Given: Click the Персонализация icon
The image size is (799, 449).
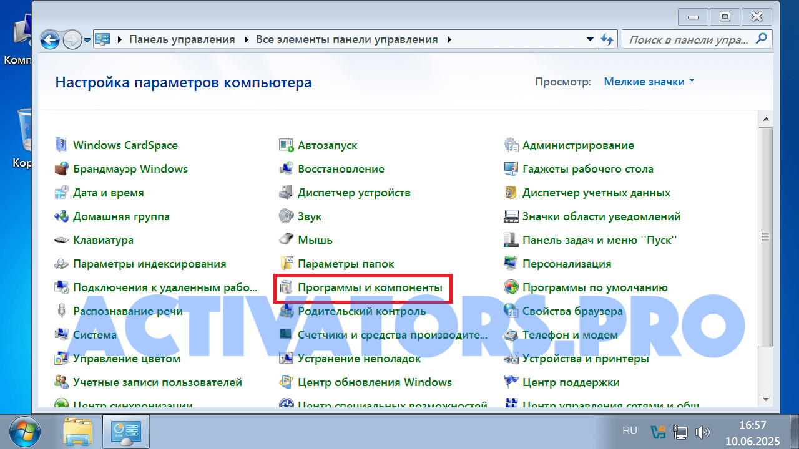Looking at the screenshot, I should (511, 264).
